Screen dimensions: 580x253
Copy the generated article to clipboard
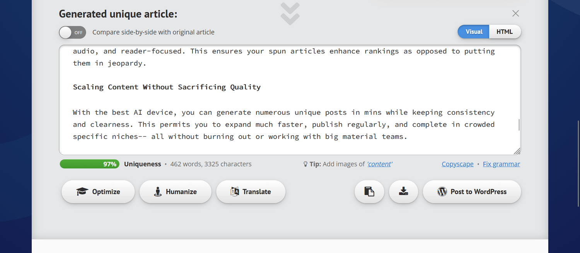369,192
